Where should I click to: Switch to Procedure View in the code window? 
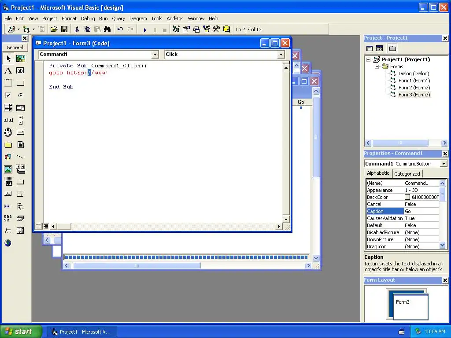[38, 226]
